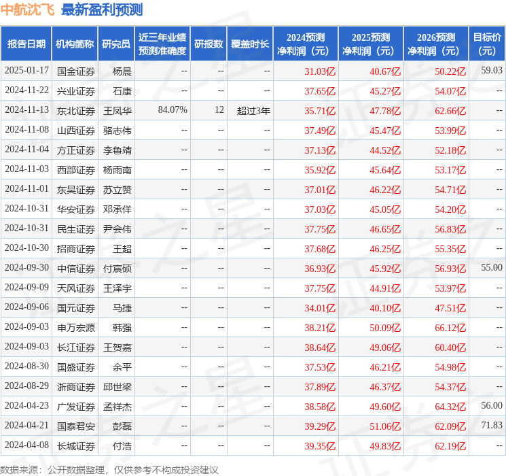Select the 浙商证券 institution cell
The image size is (506, 476).
pyautogui.click(x=75, y=386)
